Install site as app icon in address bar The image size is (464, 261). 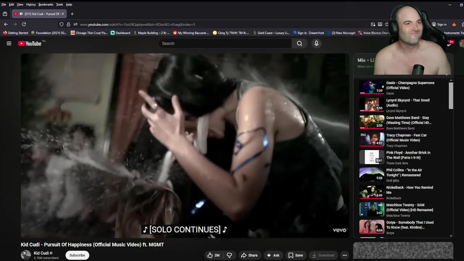pos(380,24)
